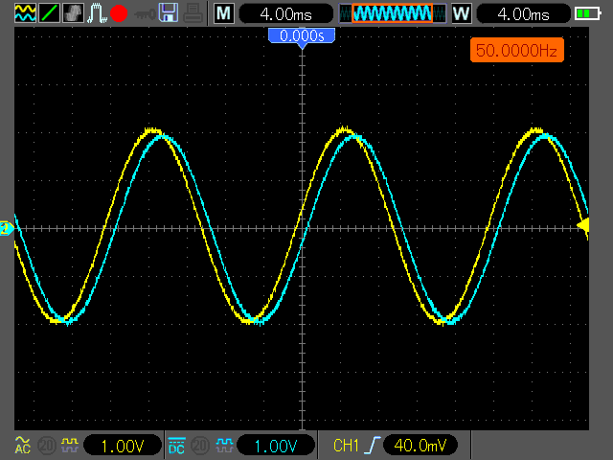Click the pulse waveform icon in toolbar

click(x=96, y=13)
